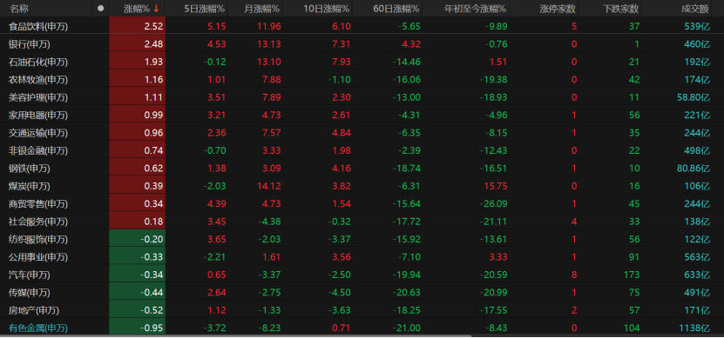Click the red 2.52 gain cell

point(137,26)
